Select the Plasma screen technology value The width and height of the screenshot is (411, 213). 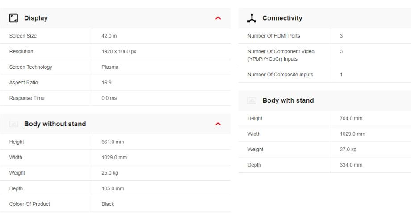pos(110,67)
